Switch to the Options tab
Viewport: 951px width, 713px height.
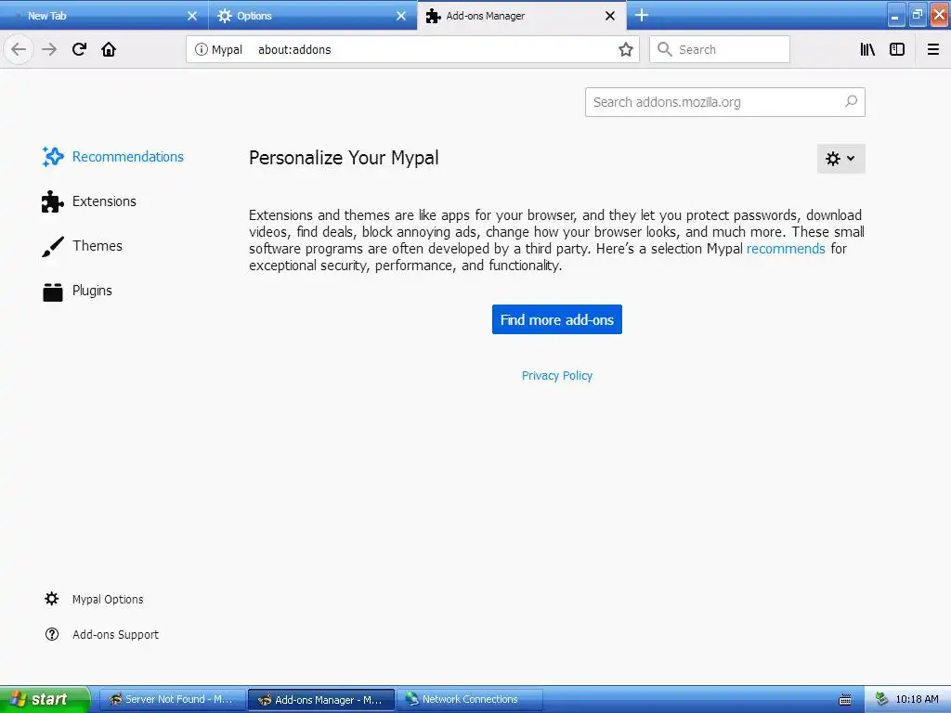313,16
